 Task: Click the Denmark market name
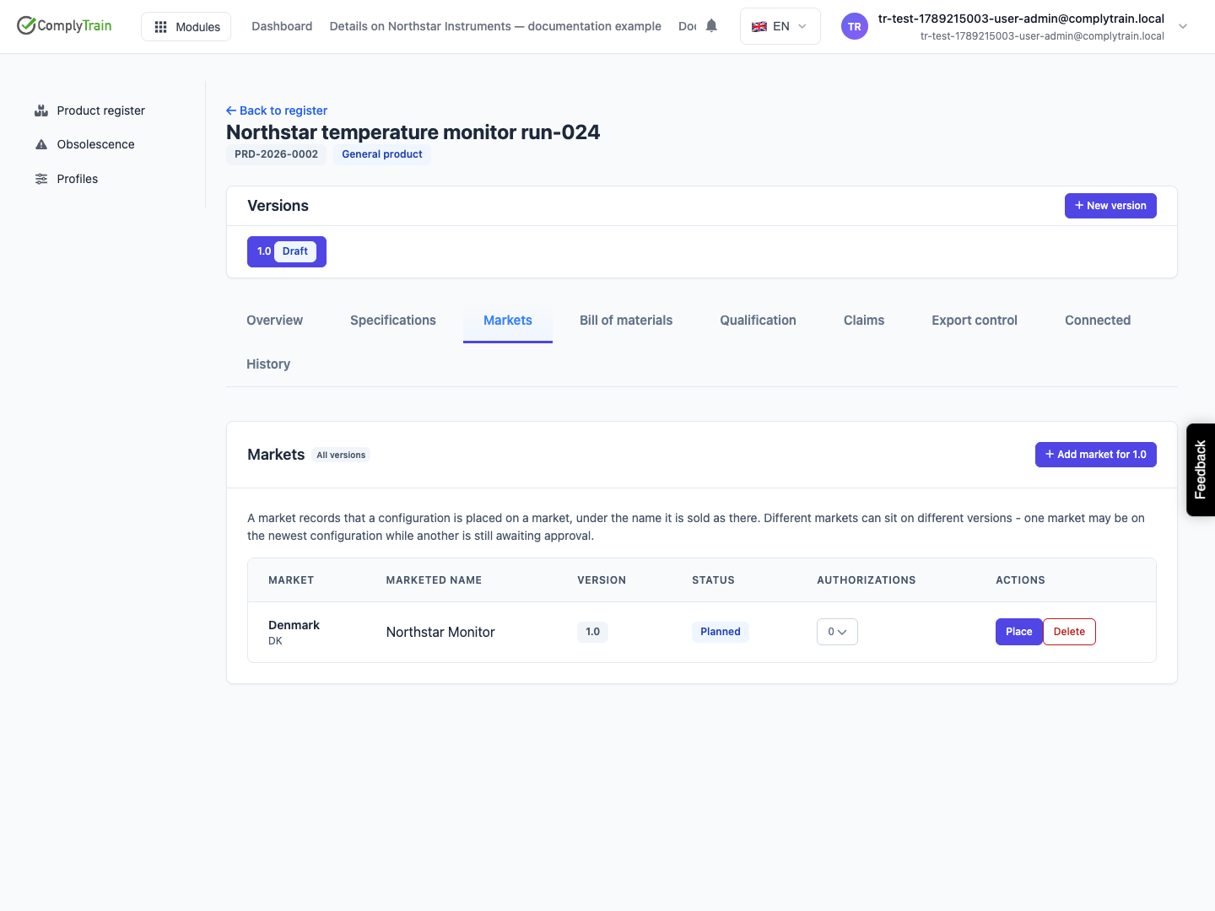pyautogui.click(x=294, y=625)
